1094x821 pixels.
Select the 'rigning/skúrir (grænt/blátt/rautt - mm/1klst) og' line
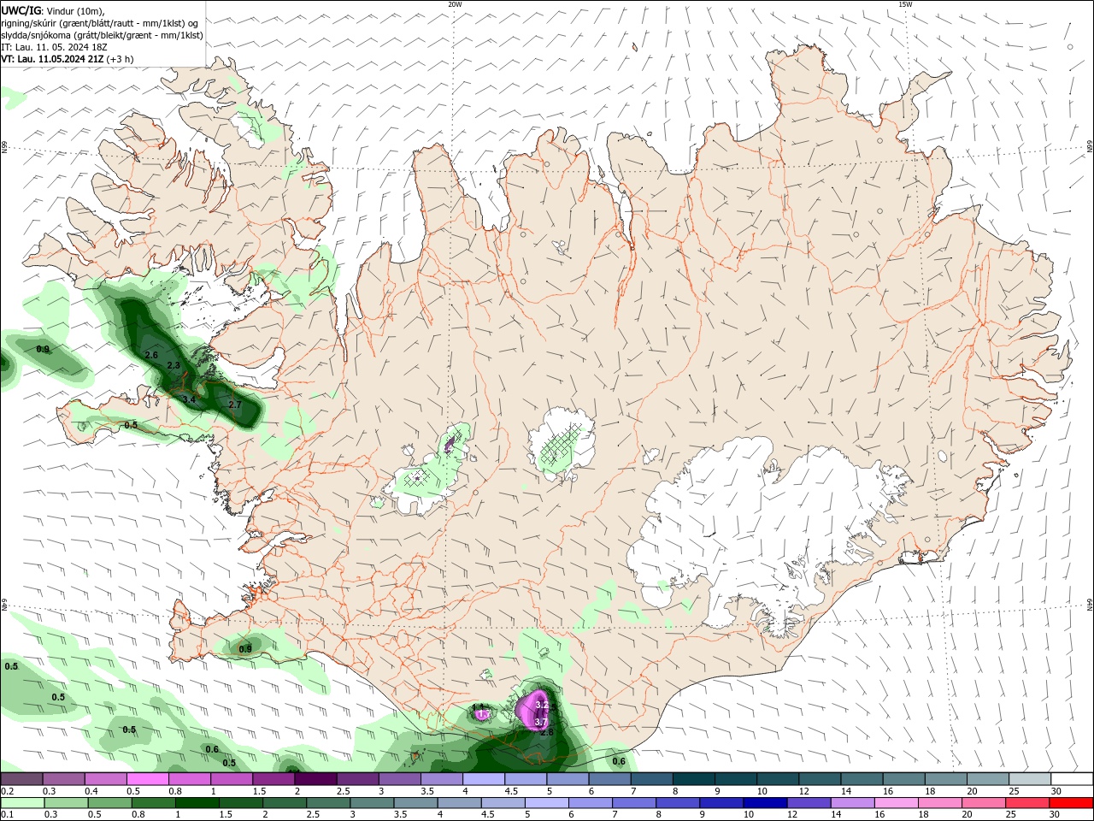coord(101,23)
